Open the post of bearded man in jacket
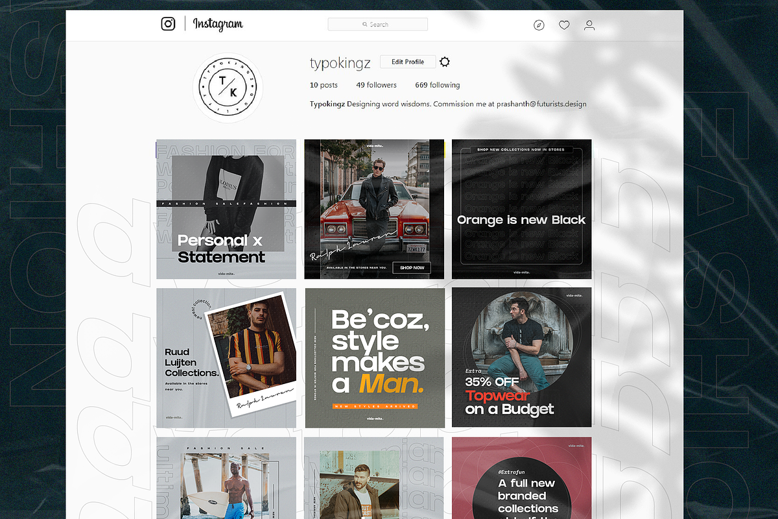 374,477
